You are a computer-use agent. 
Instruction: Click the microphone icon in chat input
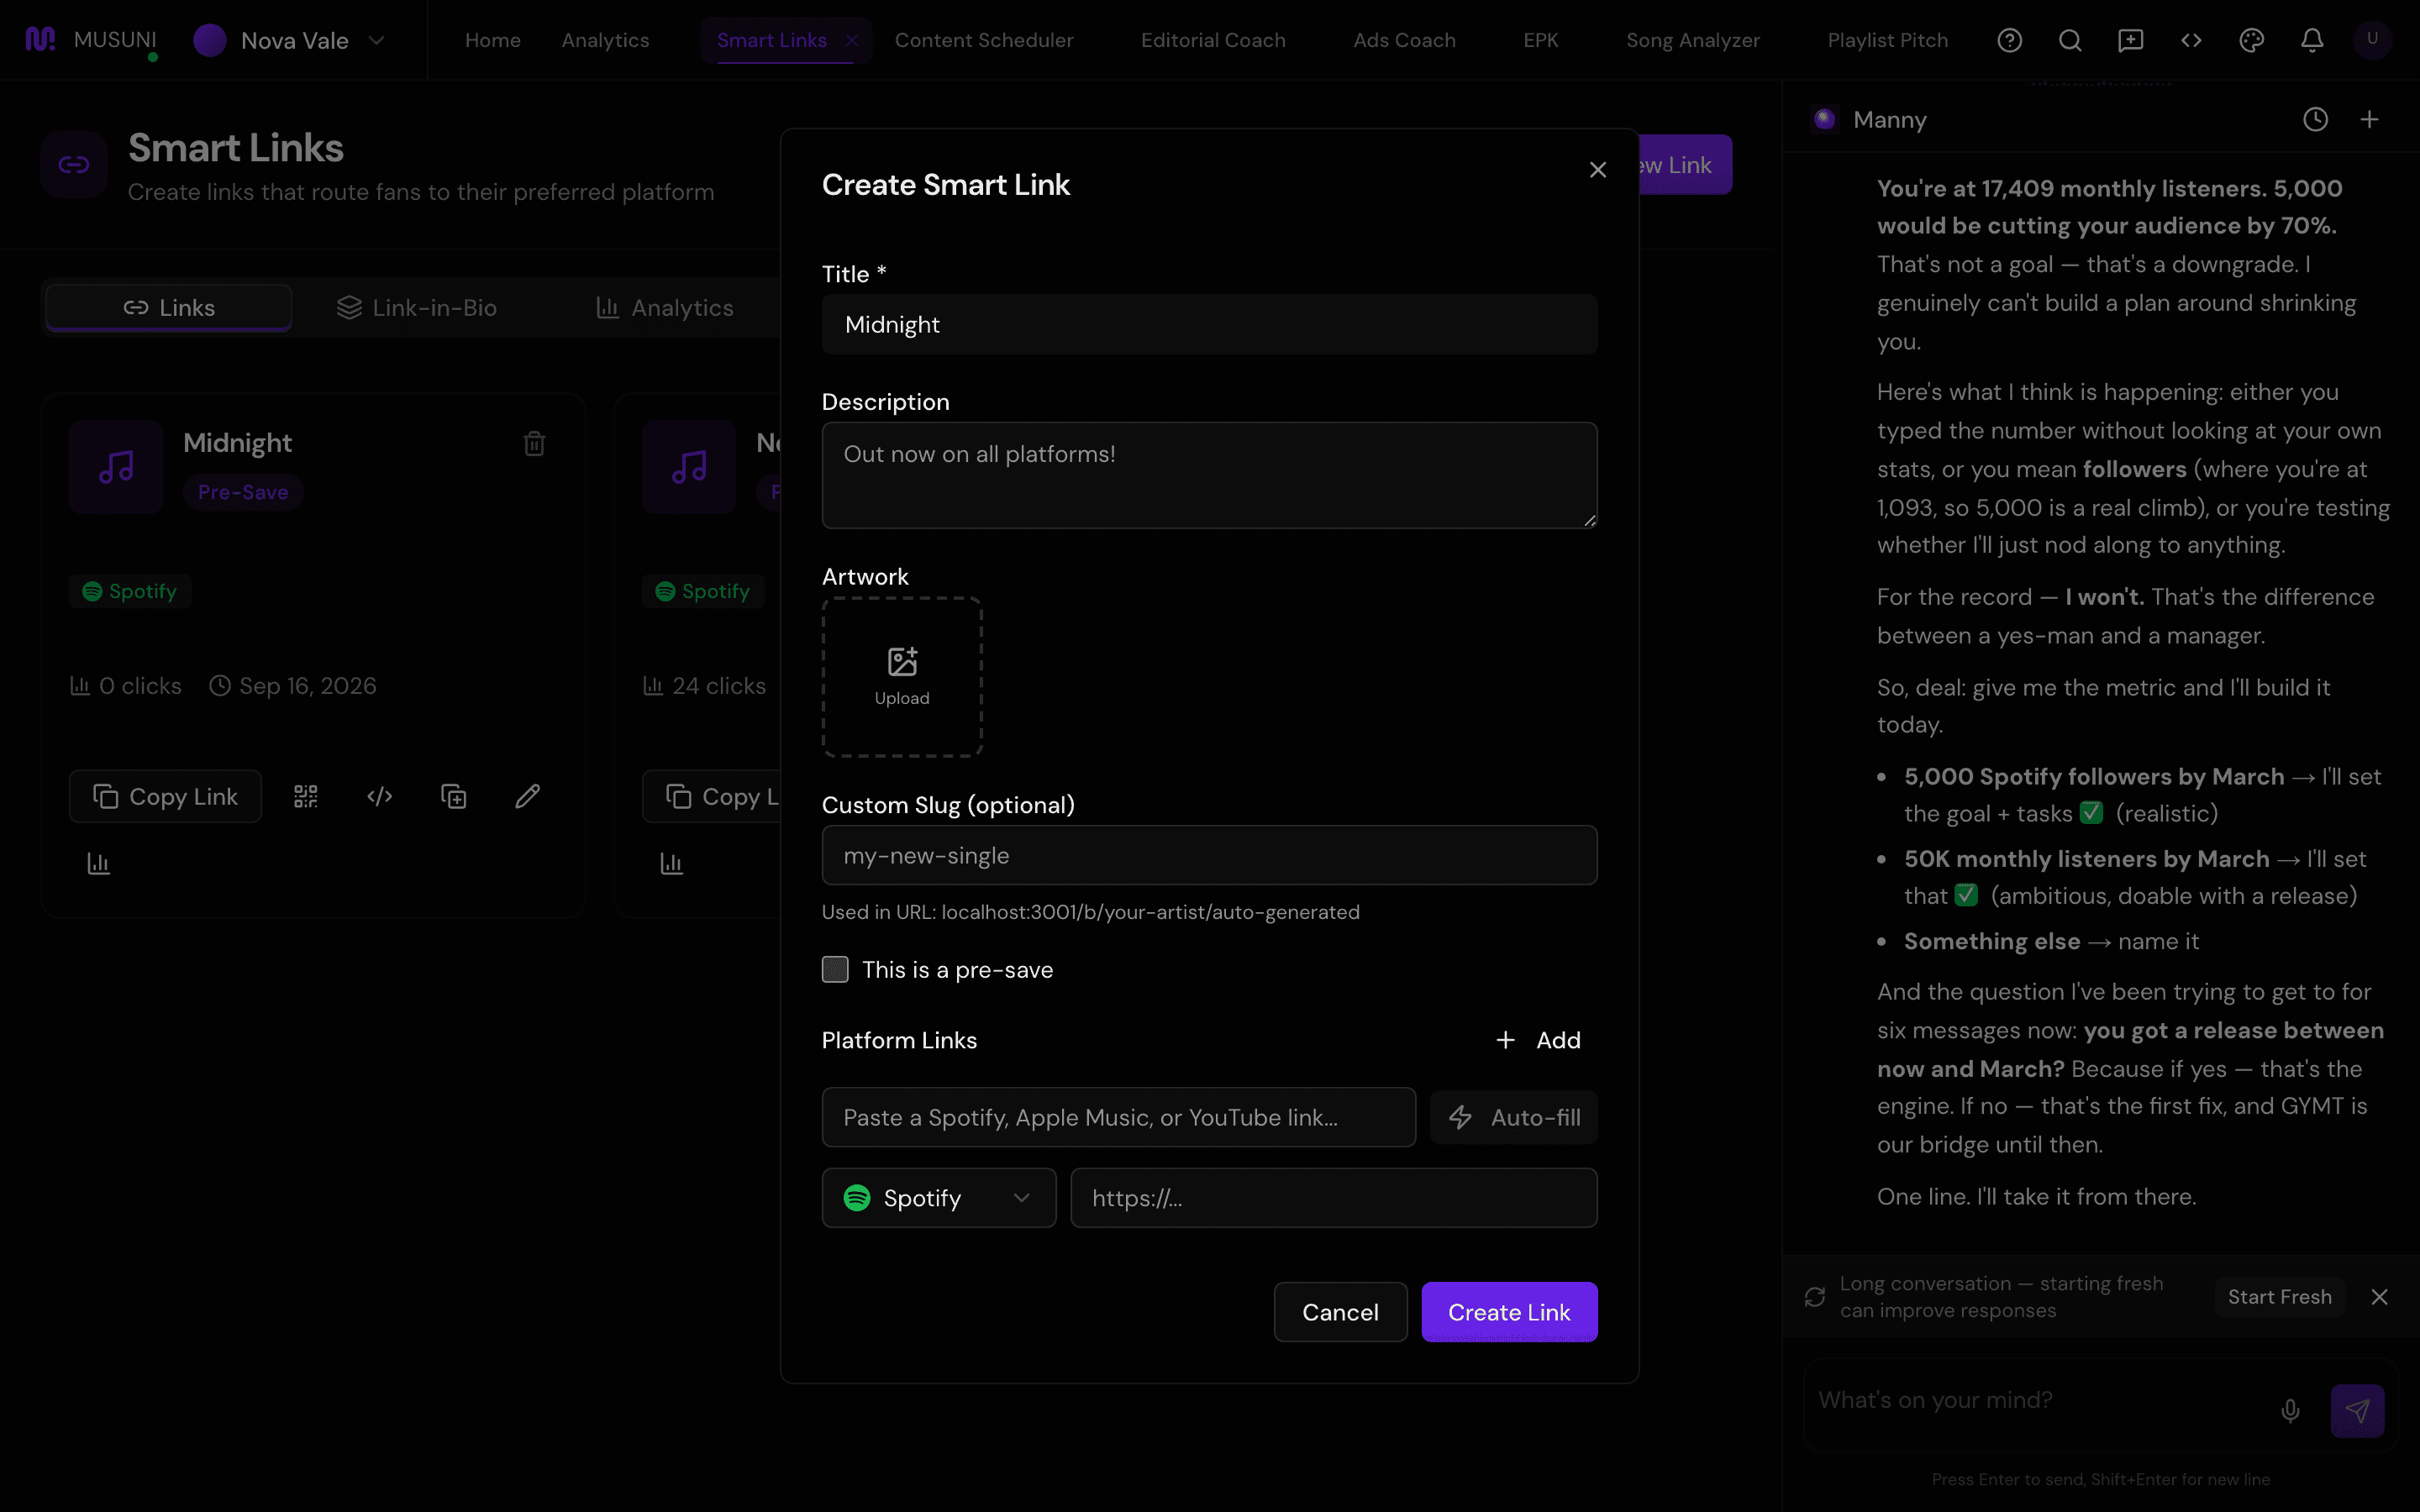tap(2290, 1410)
